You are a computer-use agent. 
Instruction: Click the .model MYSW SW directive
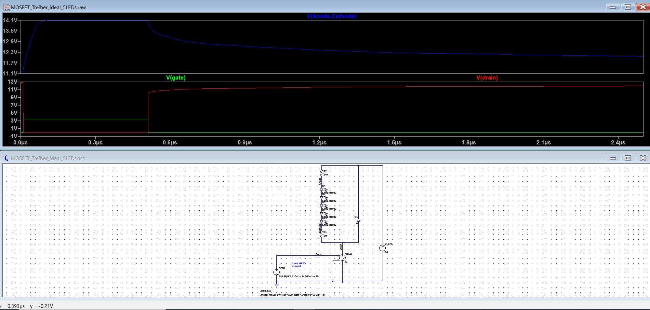click(293, 295)
